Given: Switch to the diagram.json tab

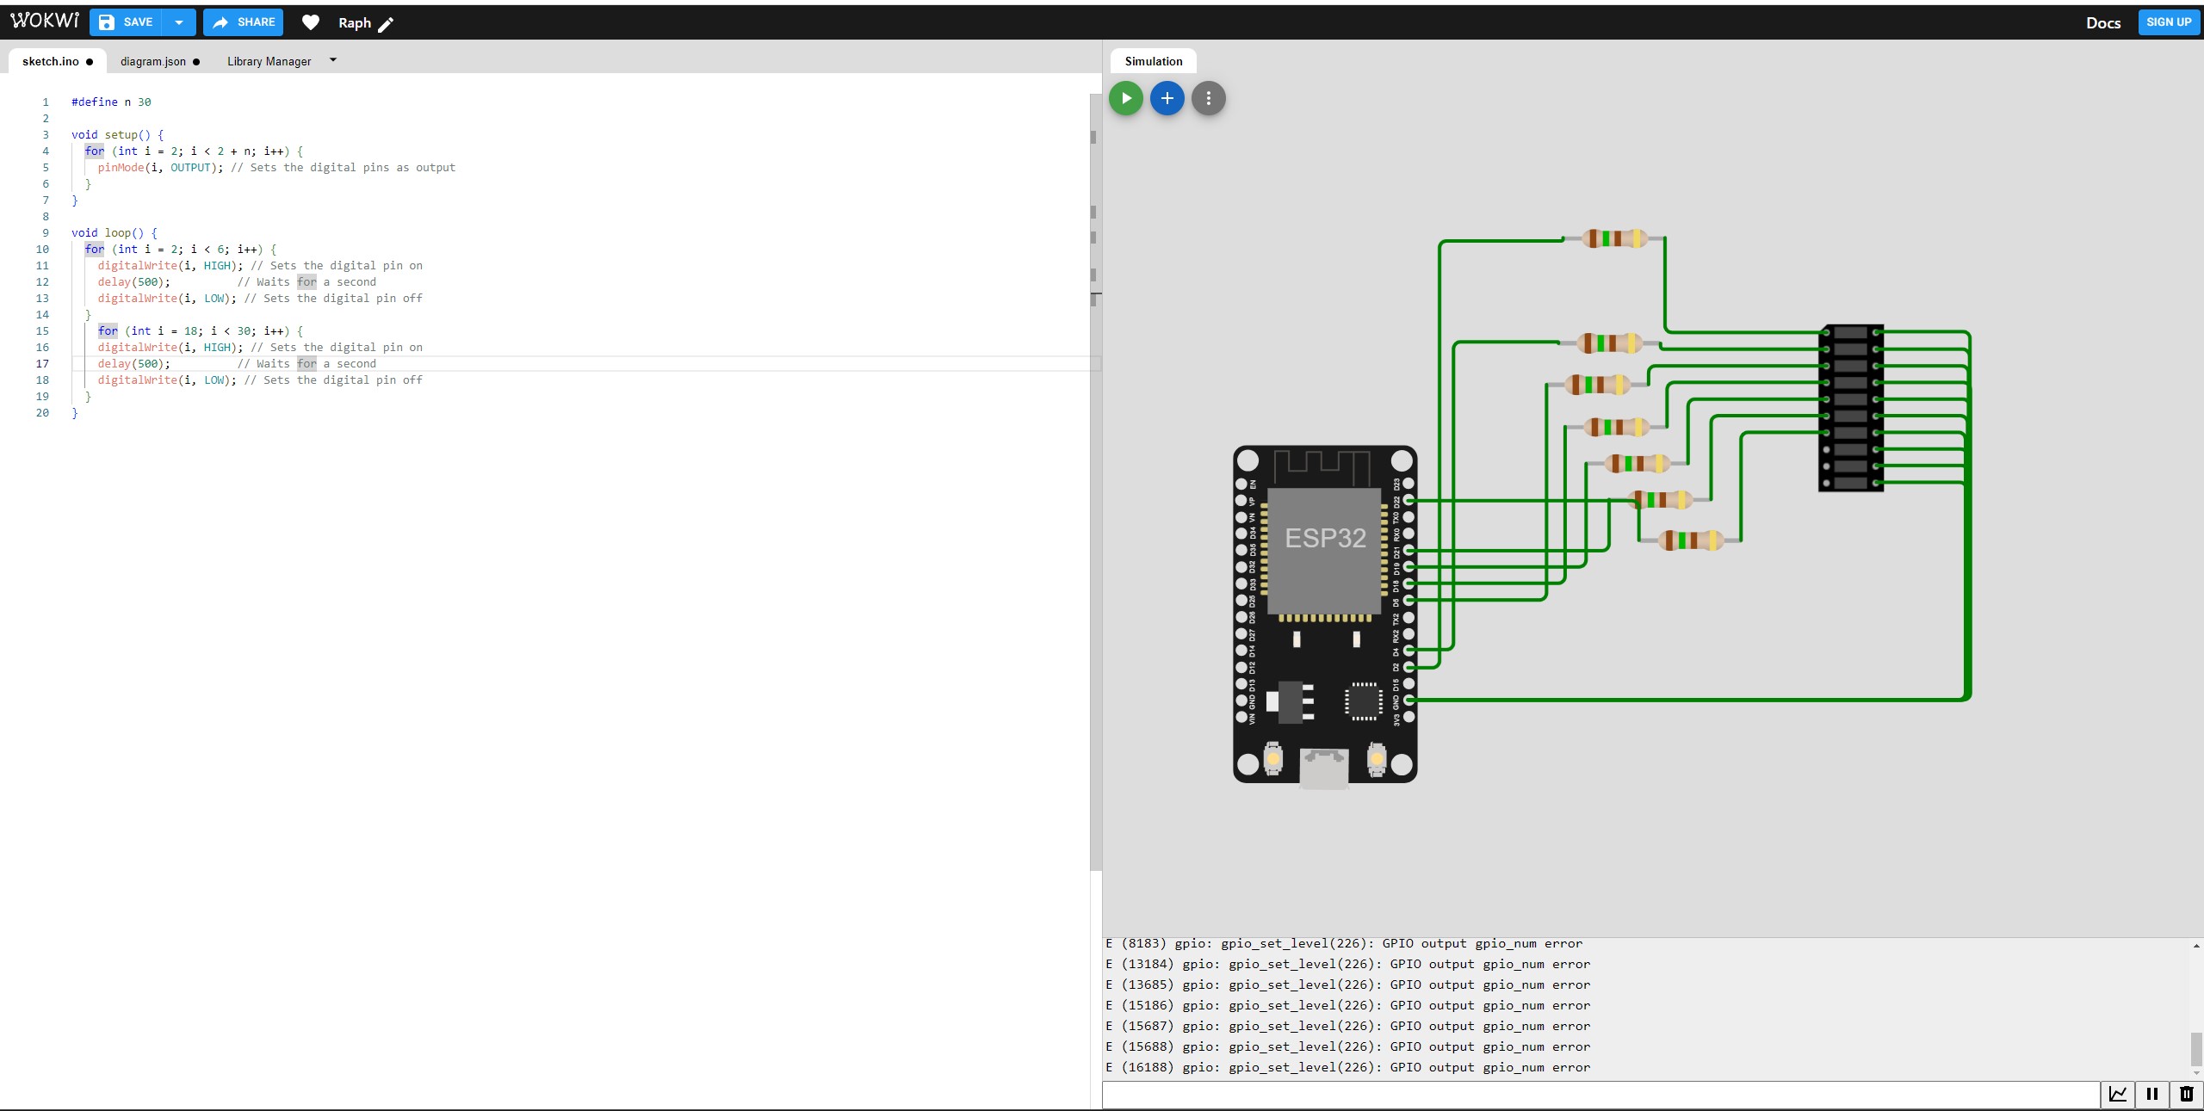Looking at the screenshot, I should tap(153, 61).
